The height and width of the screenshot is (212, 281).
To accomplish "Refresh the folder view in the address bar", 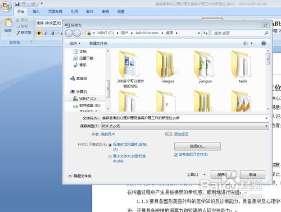I will (x=206, y=33).
